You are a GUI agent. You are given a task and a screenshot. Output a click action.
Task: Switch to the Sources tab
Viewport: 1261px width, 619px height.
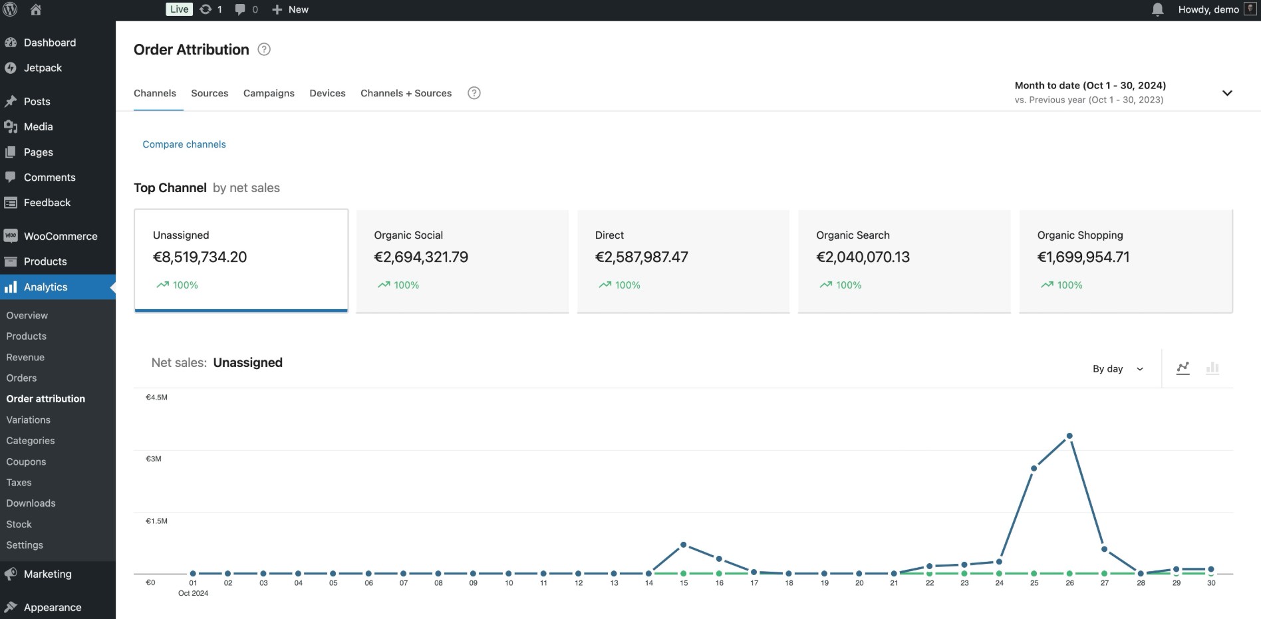[x=210, y=93]
